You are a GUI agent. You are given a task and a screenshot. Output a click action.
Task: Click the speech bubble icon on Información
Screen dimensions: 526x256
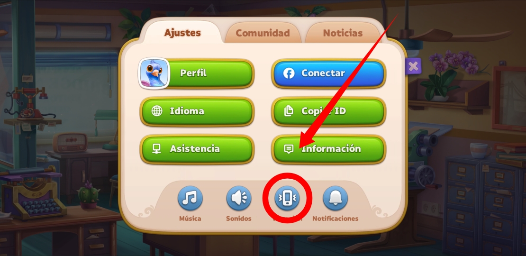pos(289,149)
